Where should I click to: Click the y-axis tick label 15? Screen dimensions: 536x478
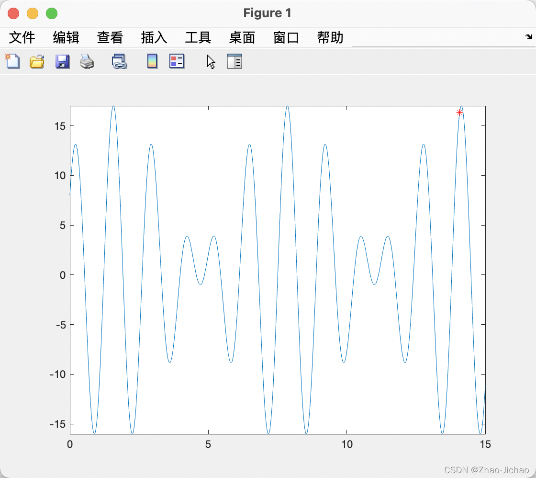[x=60, y=126]
